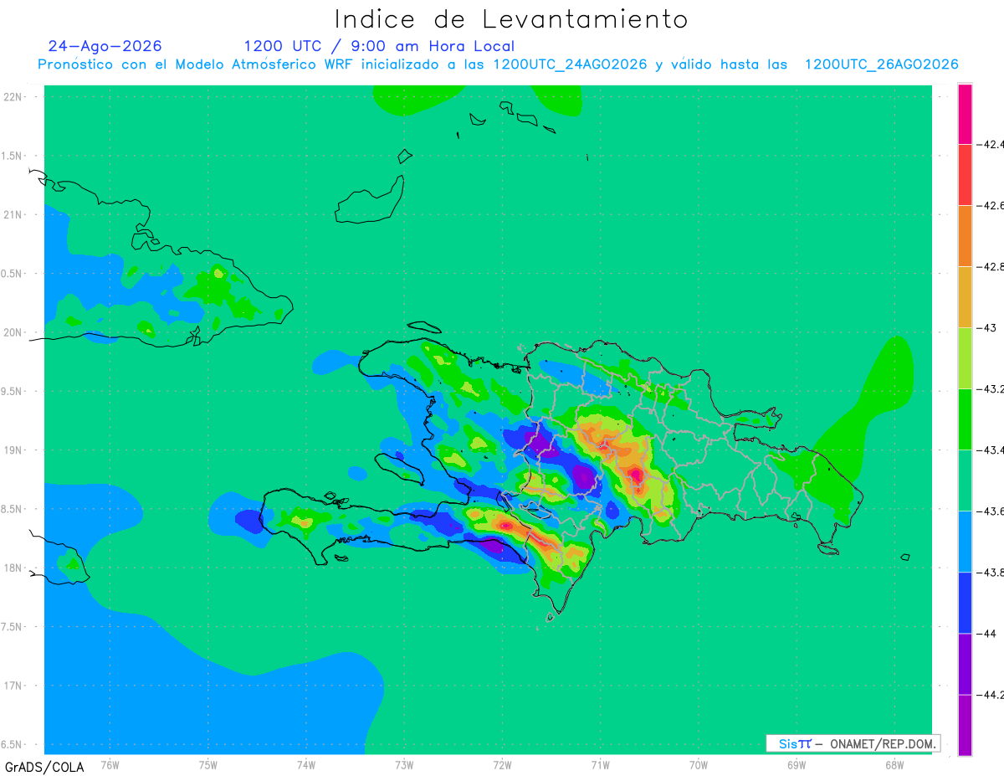
Task: Click the "-43.2" color bar value
Action: 991,389
